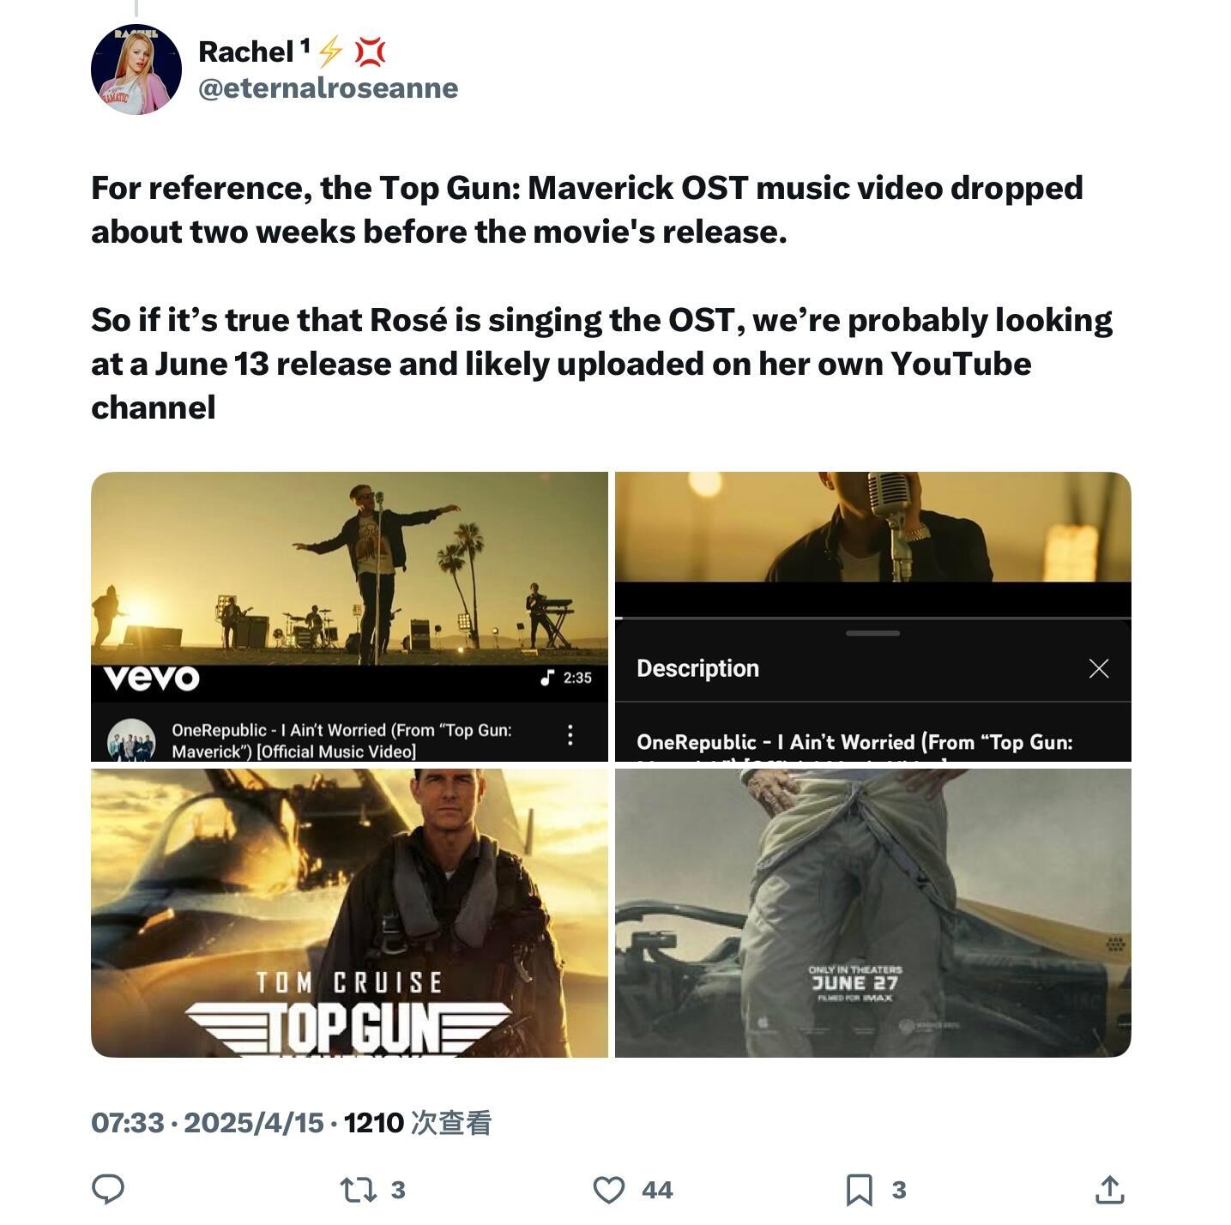Open the @eternalroseanne handle link

click(329, 87)
